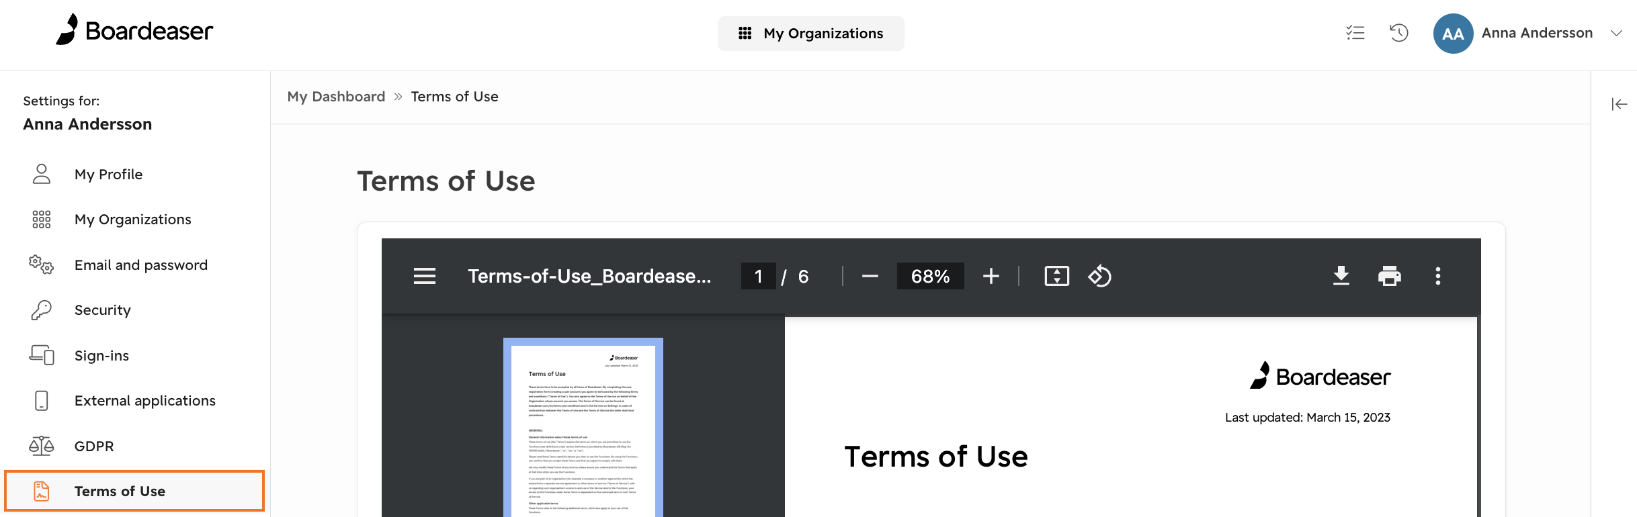Download the Terms of Use PDF
The width and height of the screenshot is (1637, 517).
[x=1341, y=276]
